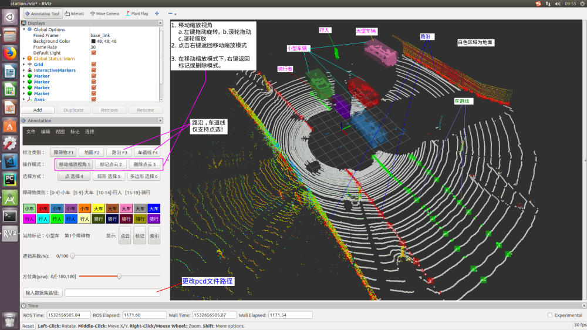The height and width of the screenshot is (330, 587).
Task: Open the 文件 menu
Action: [x=31, y=132]
